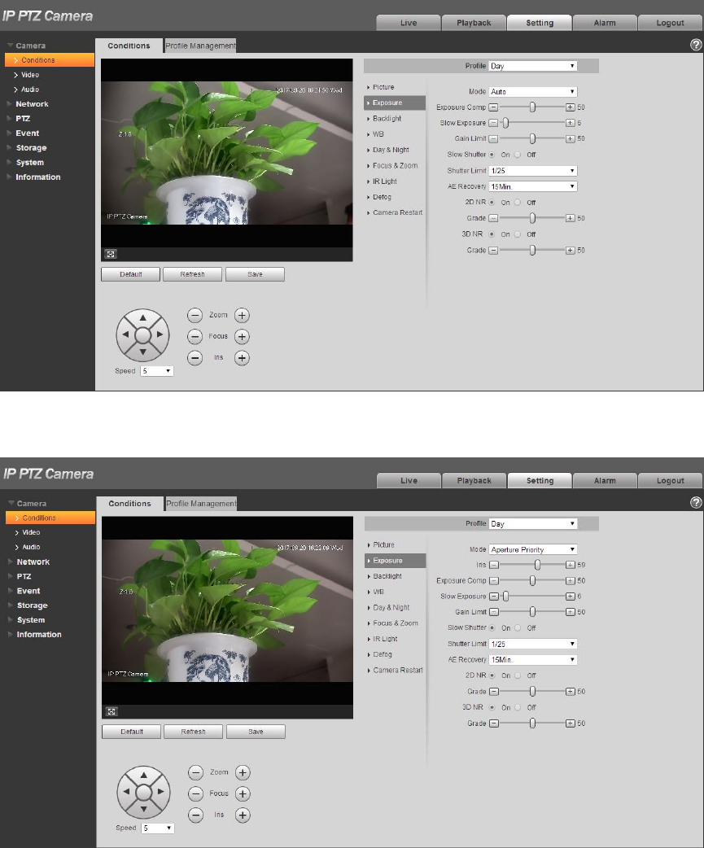Click Focus minus button in lower screenshot
Viewport: 704px width, 848px height.
[x=195, y=794]
